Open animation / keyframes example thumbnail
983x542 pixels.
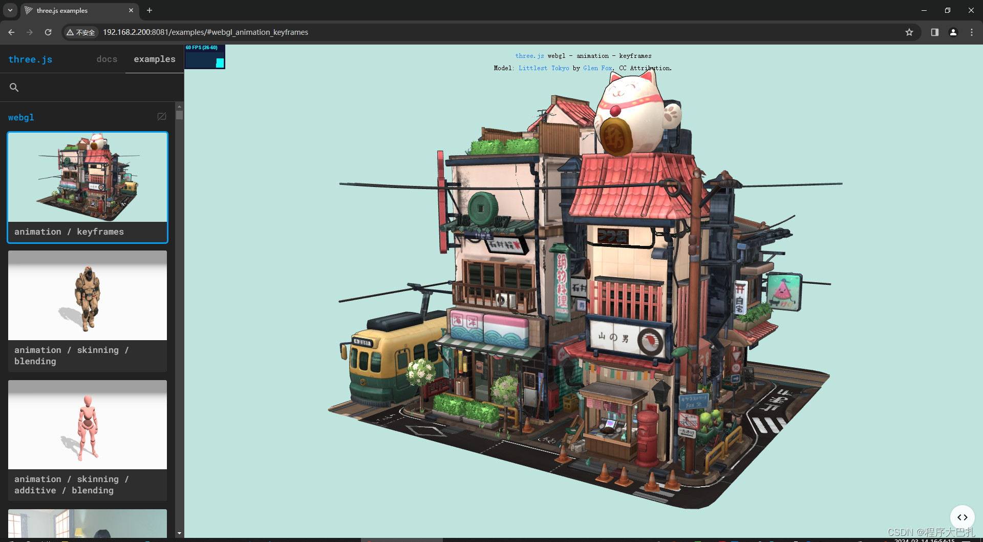point(88,177)
